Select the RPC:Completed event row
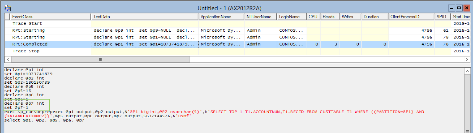 (30, 44)
